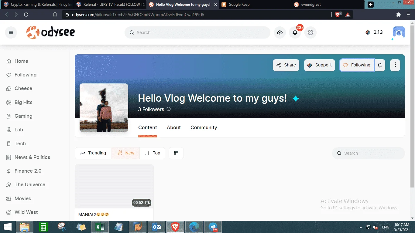Toggle the content layout filter icon
This screenshot has width=415, height=233.
(176, 153)
